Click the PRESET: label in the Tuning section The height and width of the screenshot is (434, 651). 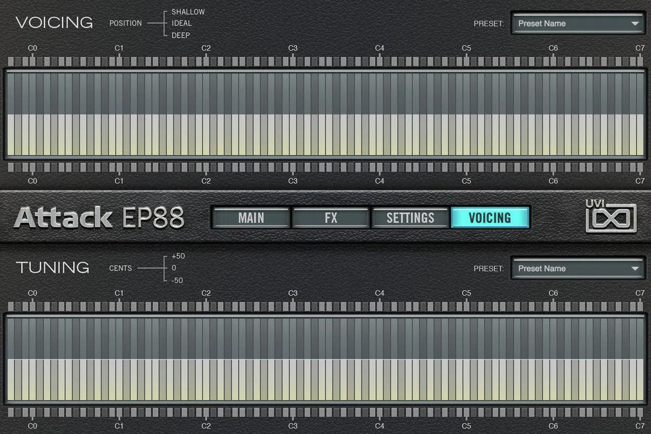[x=489, y=269]
